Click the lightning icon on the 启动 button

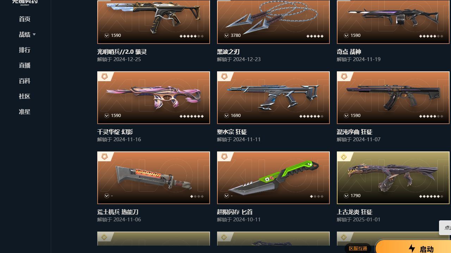click(412, 249)
